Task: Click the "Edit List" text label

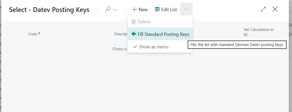Action: tap(169, 10)
